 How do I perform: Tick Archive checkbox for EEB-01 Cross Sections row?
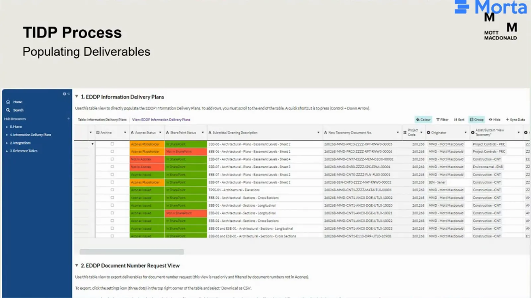(112, 198)
